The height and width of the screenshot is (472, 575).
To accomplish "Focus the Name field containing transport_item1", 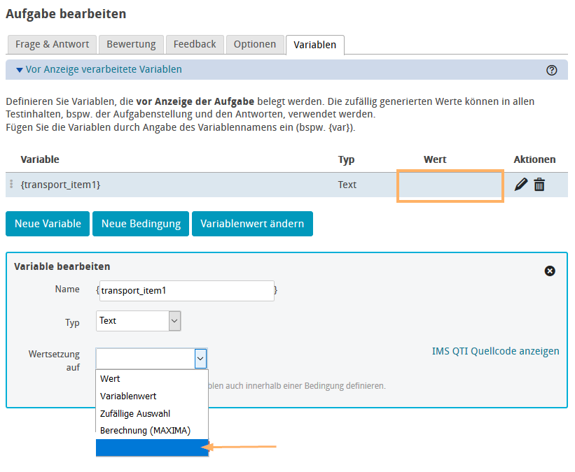I will (x=186, y=291).
